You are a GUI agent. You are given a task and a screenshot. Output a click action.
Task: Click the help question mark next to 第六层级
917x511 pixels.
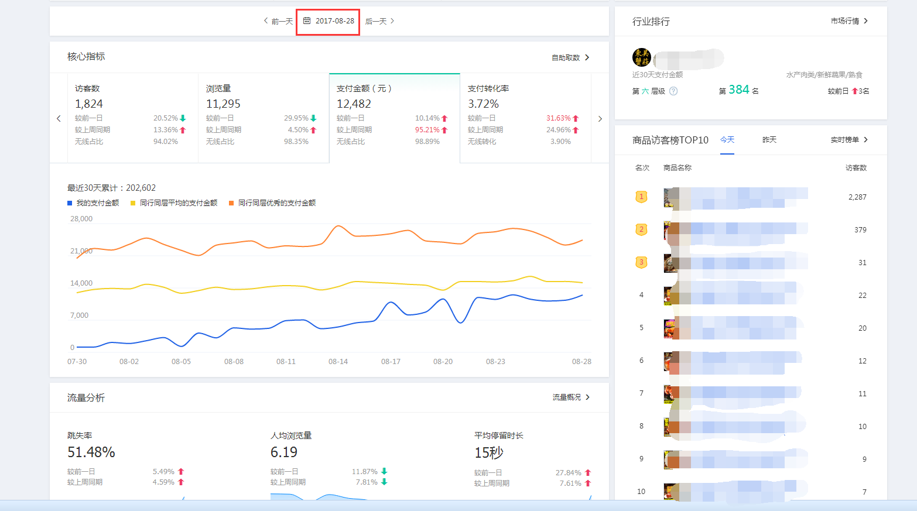673,91
